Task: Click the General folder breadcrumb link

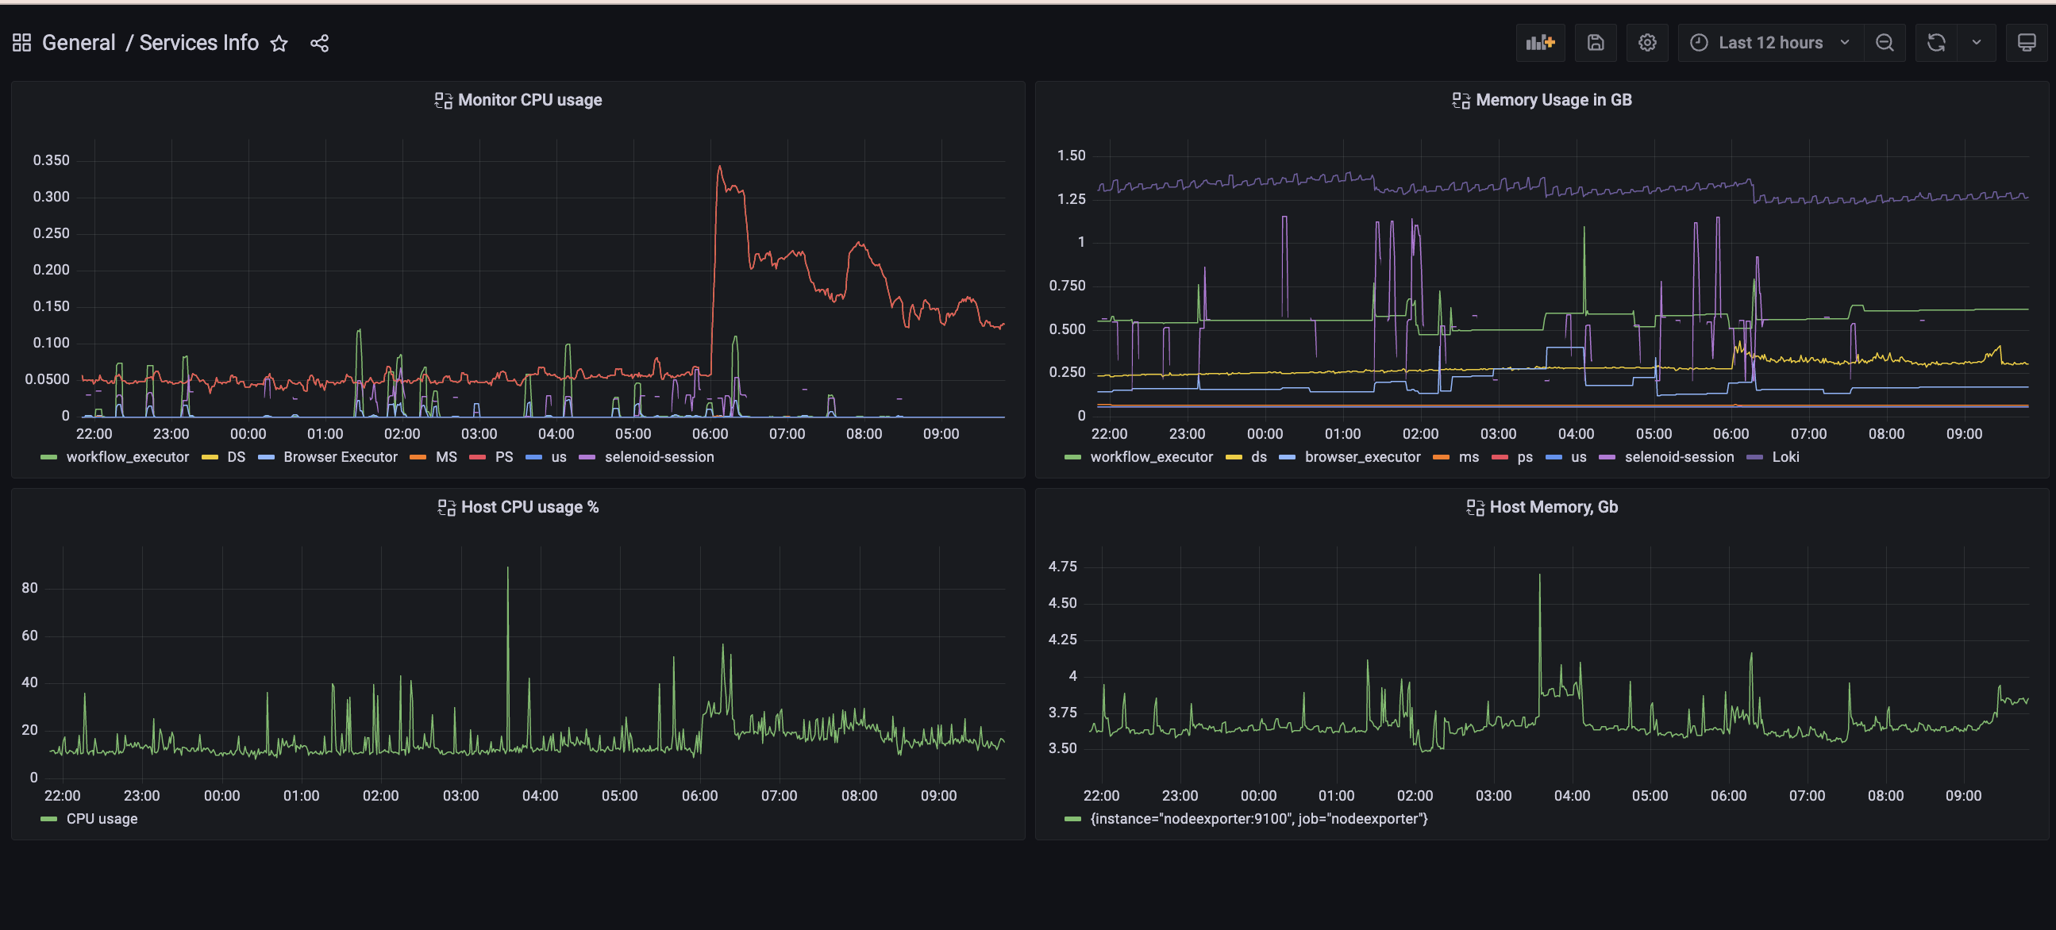Action: pos(79,43)
